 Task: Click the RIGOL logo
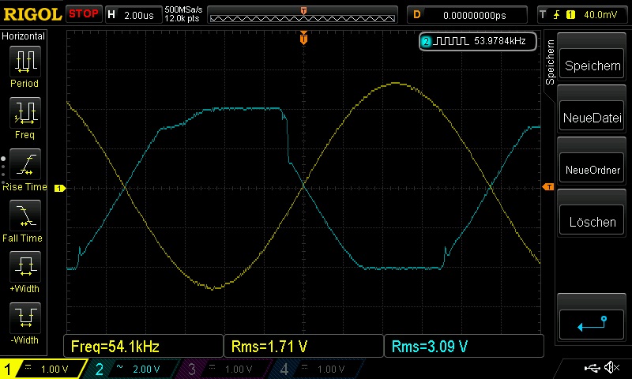click(x=32, y=14)
